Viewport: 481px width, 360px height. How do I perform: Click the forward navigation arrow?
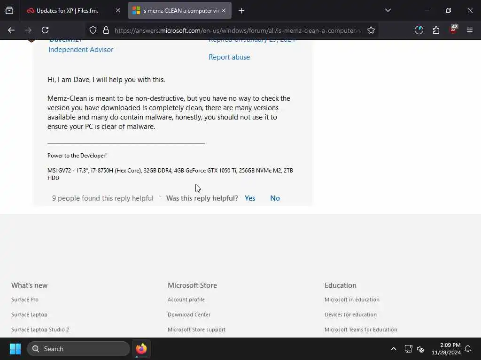point(28,30)
